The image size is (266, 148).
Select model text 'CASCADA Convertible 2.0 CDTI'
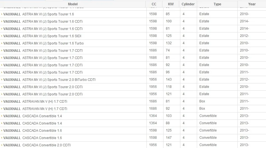[x=46, y=145]
